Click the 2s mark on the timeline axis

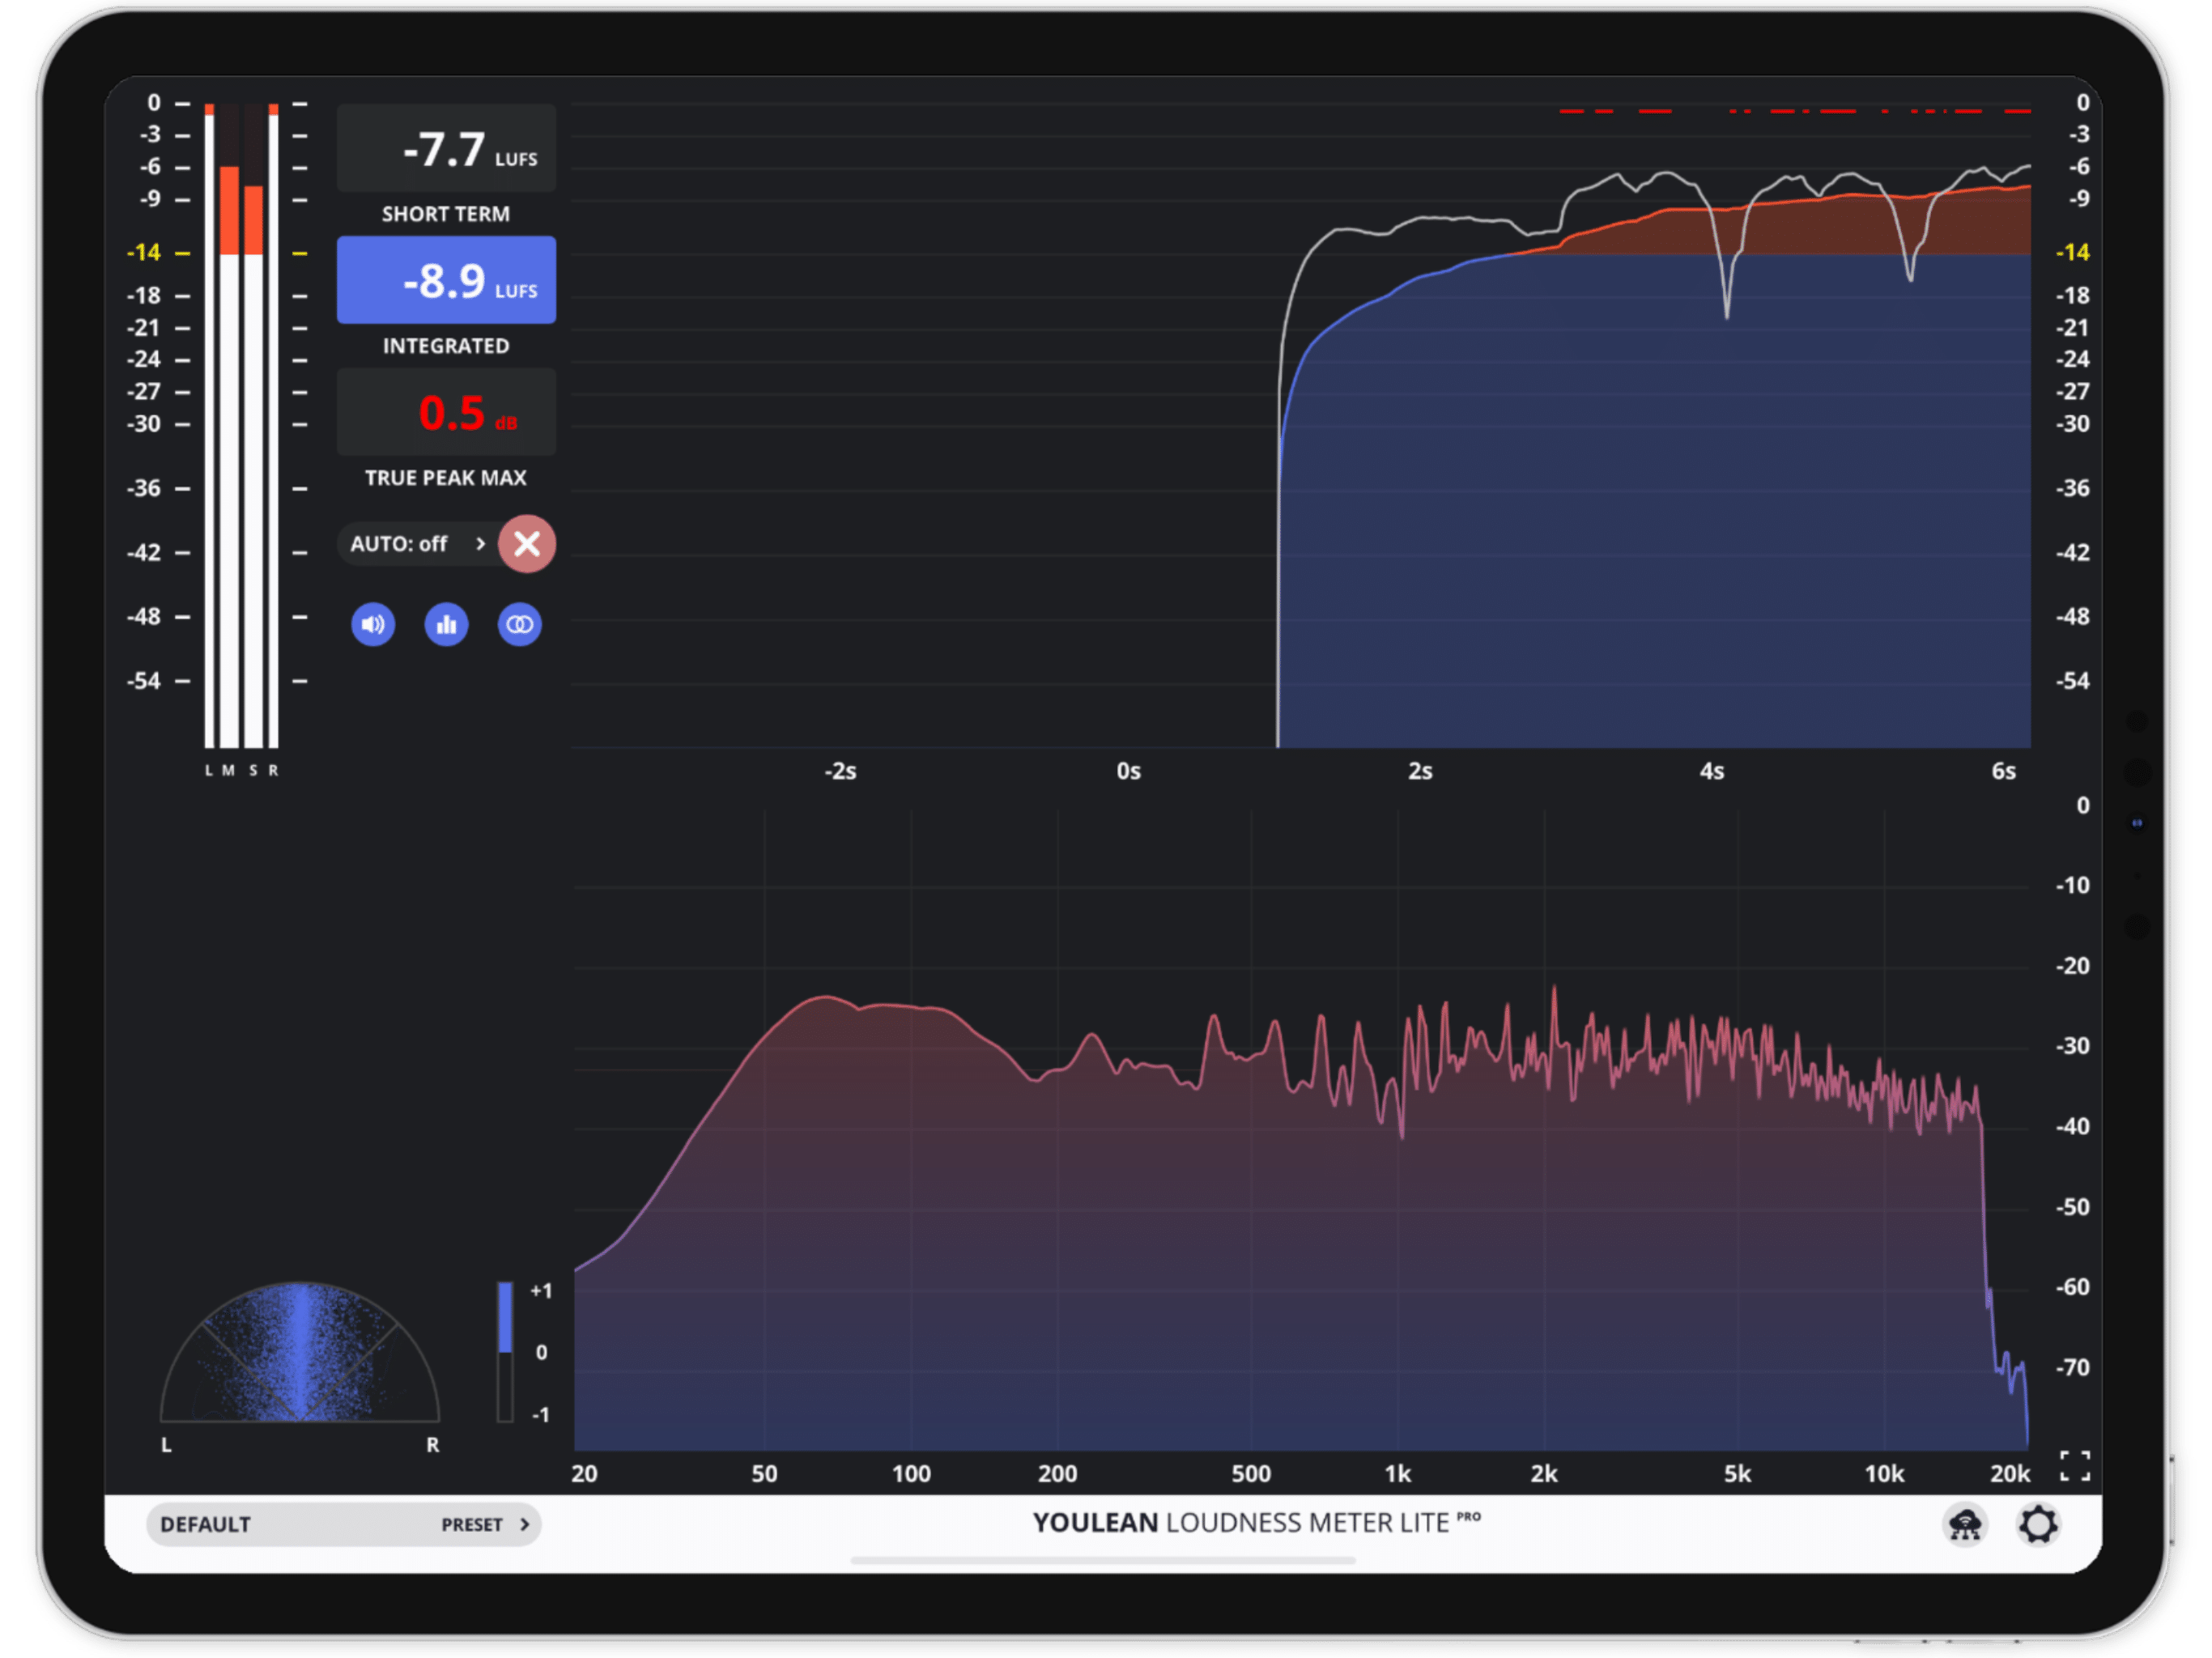(1420, 771)
